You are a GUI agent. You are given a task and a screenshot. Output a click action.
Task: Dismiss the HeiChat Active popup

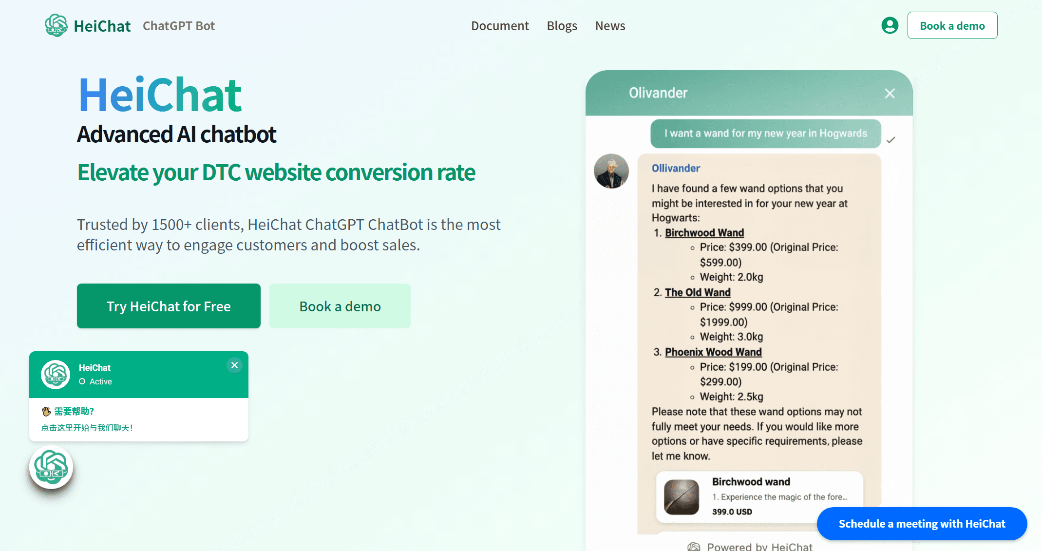click(x=234, y=365)
